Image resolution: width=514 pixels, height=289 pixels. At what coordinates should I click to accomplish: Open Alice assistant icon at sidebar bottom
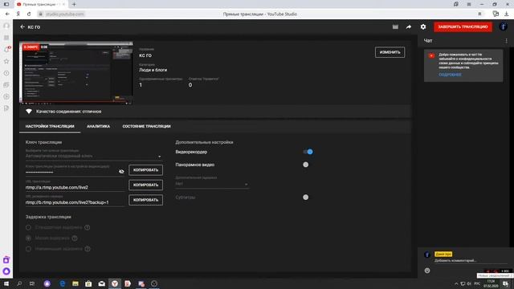point(6,271)
